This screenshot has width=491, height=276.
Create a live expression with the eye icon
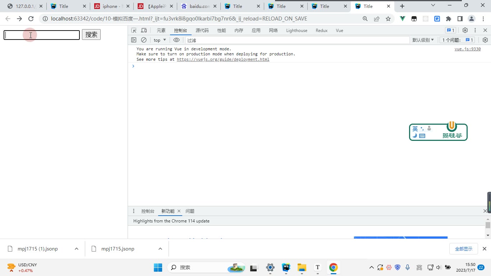pos(176,40)
